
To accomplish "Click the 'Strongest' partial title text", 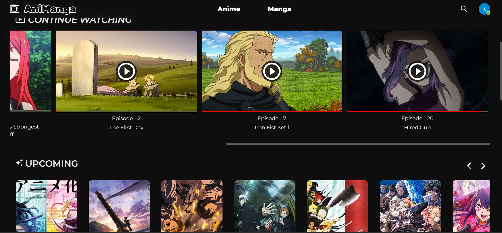I will pyautogui.click(x=26, y=127).
